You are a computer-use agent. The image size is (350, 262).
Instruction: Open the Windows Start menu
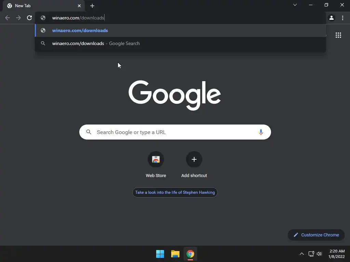click(x=160, y=254)
